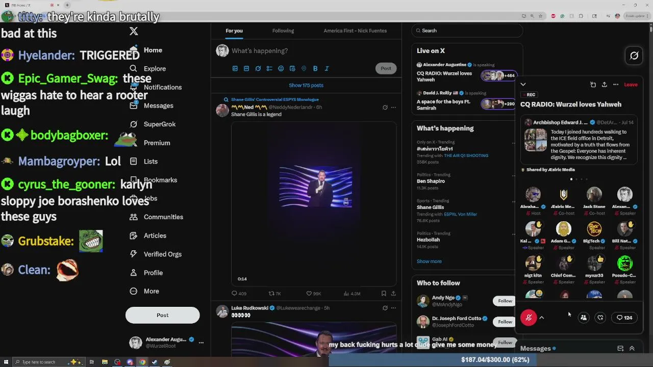Expand microphone options arrow in the Space

click(x=542, y=318)
